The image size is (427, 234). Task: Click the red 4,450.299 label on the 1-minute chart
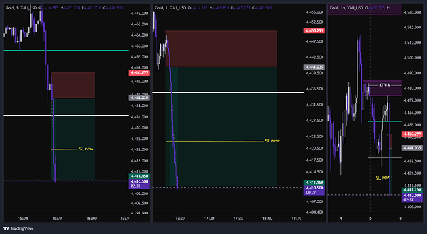pyautogui.click(x=314, y=31)
